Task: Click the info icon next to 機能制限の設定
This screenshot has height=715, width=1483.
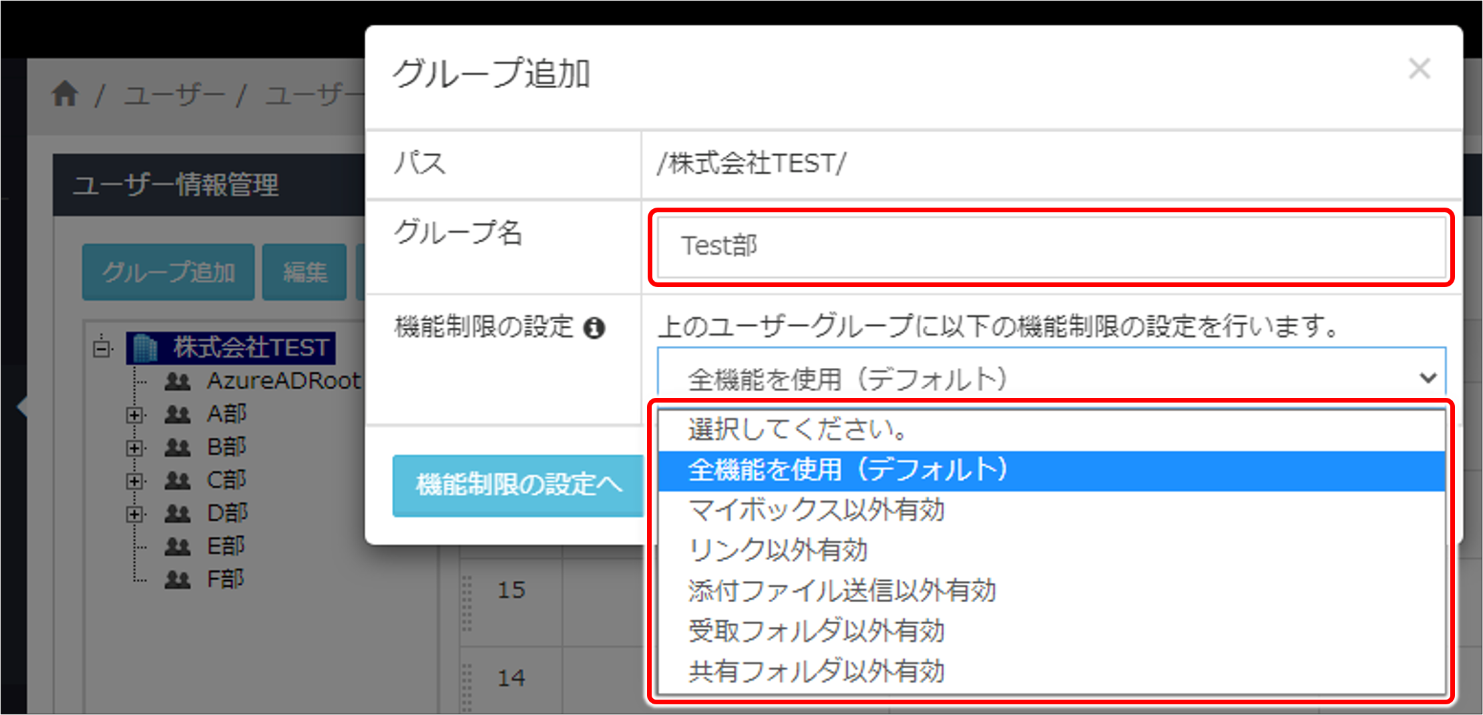Action: (x=596, y=328)
